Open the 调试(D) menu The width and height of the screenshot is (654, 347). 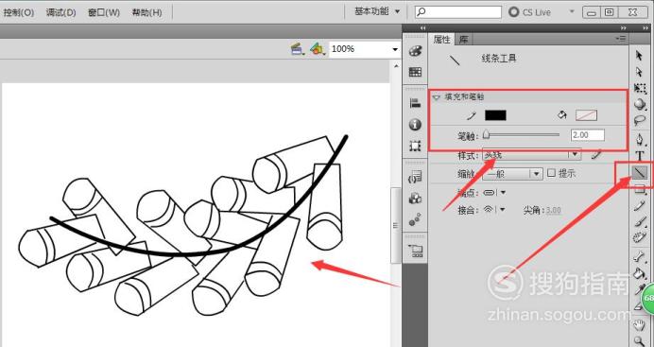[x=60, y=12]
